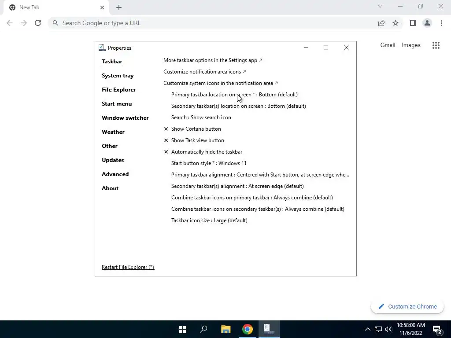Screen dimensions: 451x338
Task: Bookmark this tab with the star icon
Action: coord(396,23)
